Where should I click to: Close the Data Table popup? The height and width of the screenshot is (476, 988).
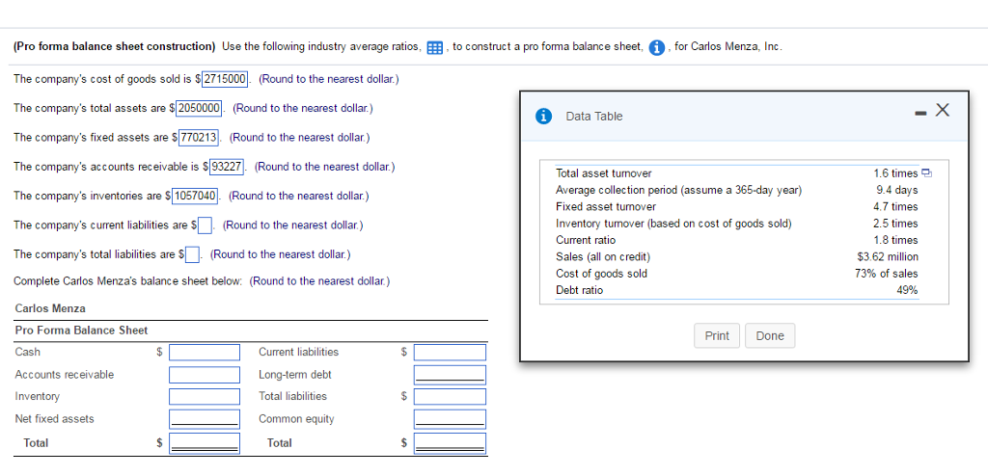[x=942, y=111]
